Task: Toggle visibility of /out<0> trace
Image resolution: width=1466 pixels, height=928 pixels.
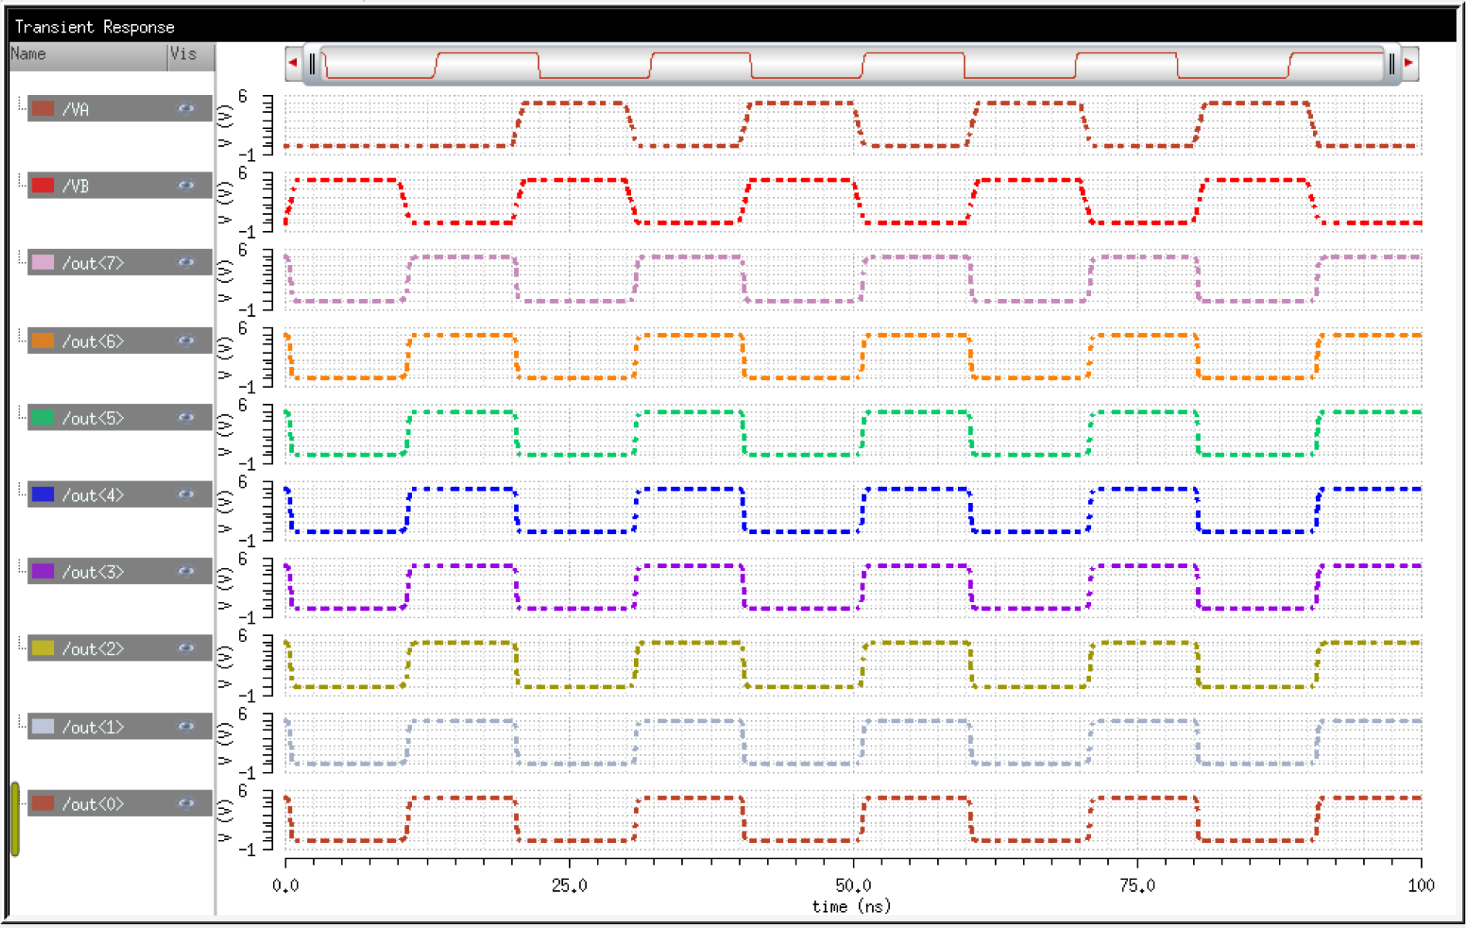Action: pos(186,804)
